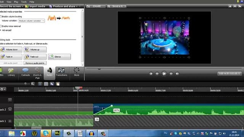Open the Zoom-n-Pan tab

[x=37, y=73]
